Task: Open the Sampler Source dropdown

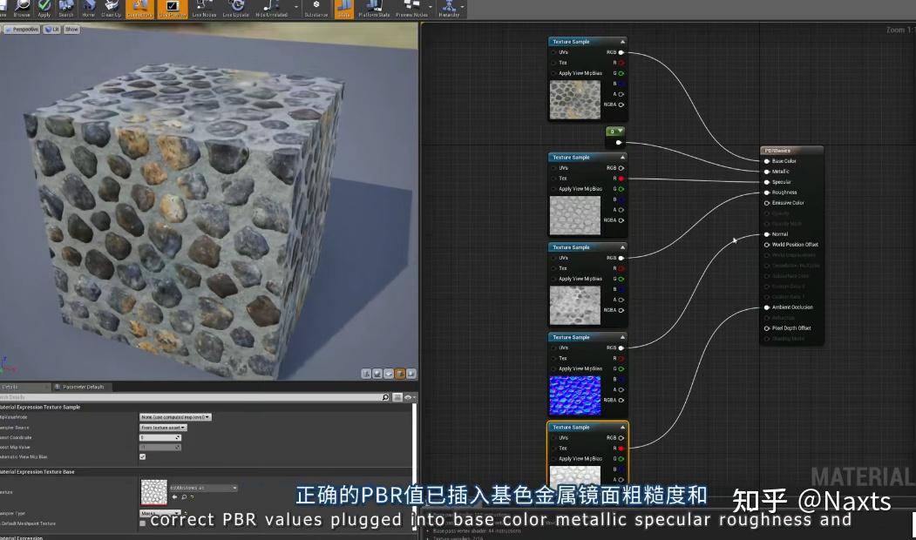Action: pos(164,428)
